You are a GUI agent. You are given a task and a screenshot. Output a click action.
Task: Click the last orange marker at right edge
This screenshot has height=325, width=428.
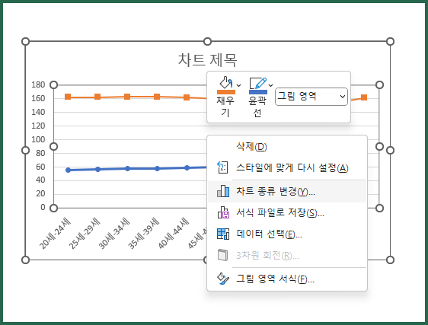(364, 97)
